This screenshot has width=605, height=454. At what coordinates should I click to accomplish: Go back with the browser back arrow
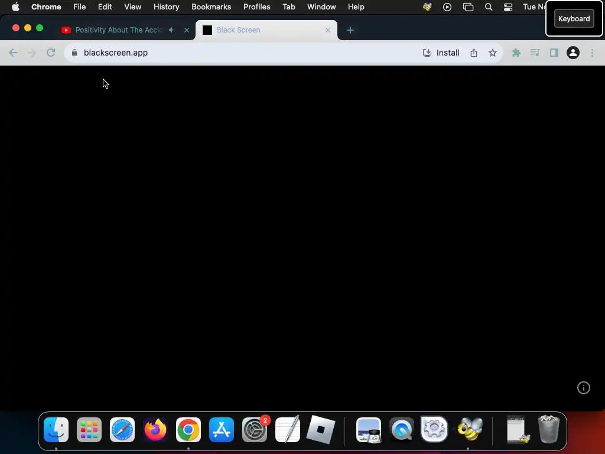(x=13, y=53)
